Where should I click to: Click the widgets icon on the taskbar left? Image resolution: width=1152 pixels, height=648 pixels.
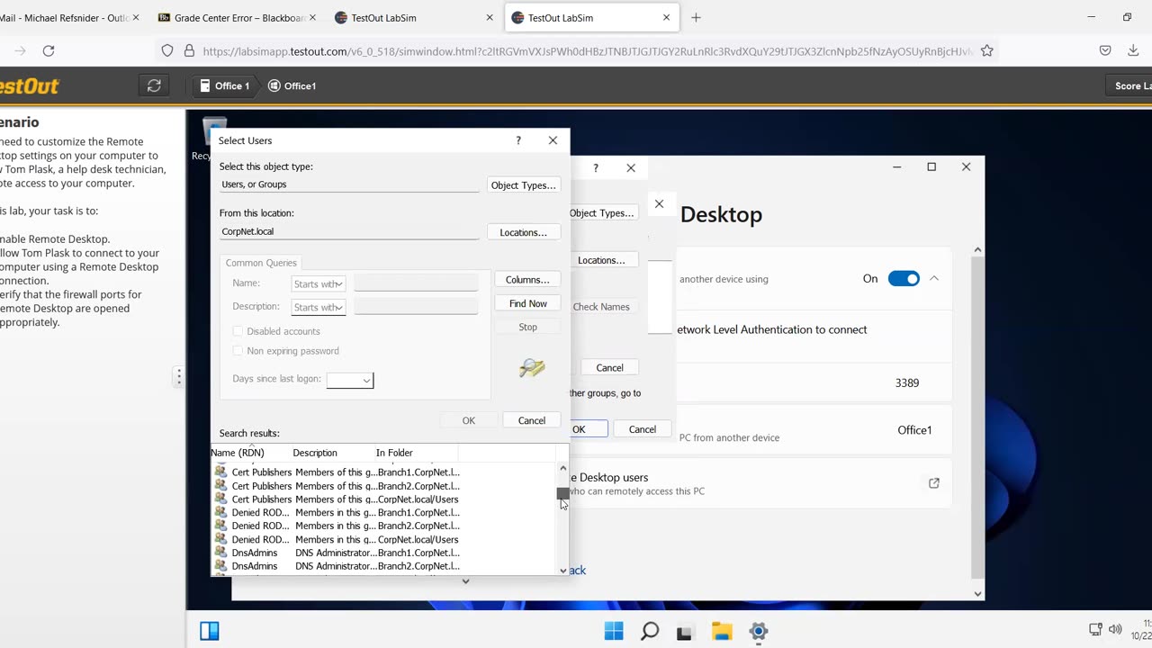210,631
